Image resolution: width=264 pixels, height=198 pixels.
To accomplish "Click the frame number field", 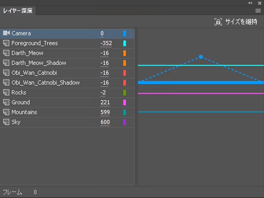I will (x=35, y=192).
